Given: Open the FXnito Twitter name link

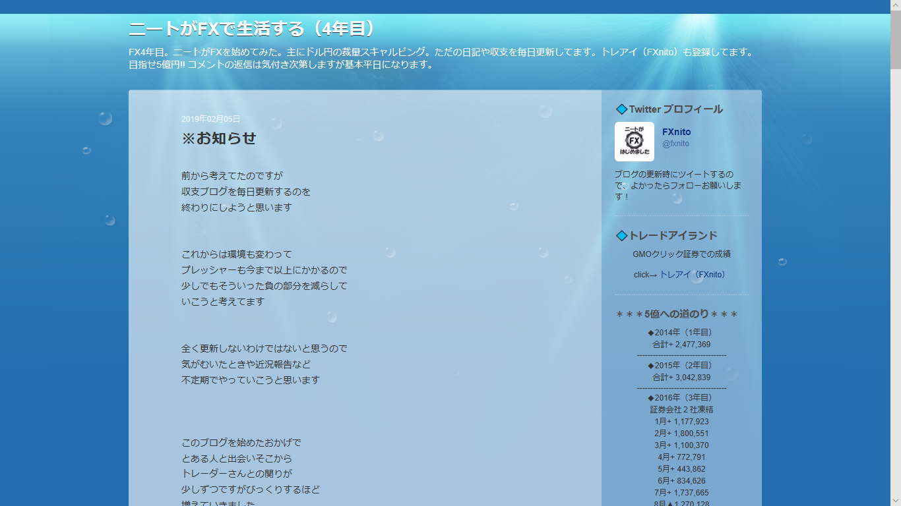Looking at the screenshot, I should pyautogui.click(x=677, y=132).
